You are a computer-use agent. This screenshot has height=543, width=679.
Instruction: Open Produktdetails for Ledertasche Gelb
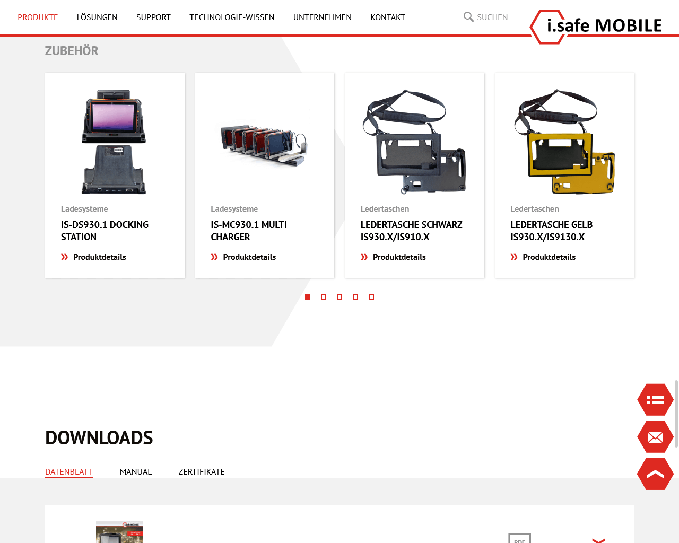tap(549, 257)
